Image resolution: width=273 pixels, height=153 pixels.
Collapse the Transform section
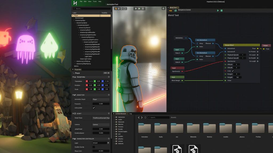coord(74,77)
